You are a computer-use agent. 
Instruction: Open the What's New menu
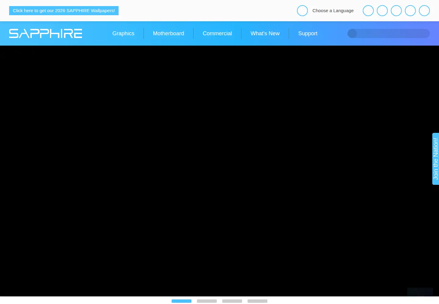265,33
